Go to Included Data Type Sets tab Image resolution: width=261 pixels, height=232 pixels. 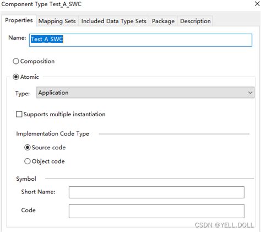coord(114,21)
